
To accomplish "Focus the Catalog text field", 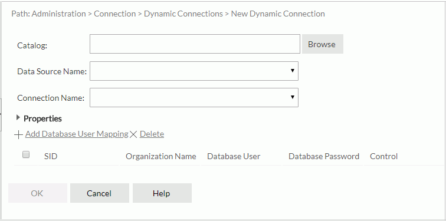I will [x=195, y=44].
